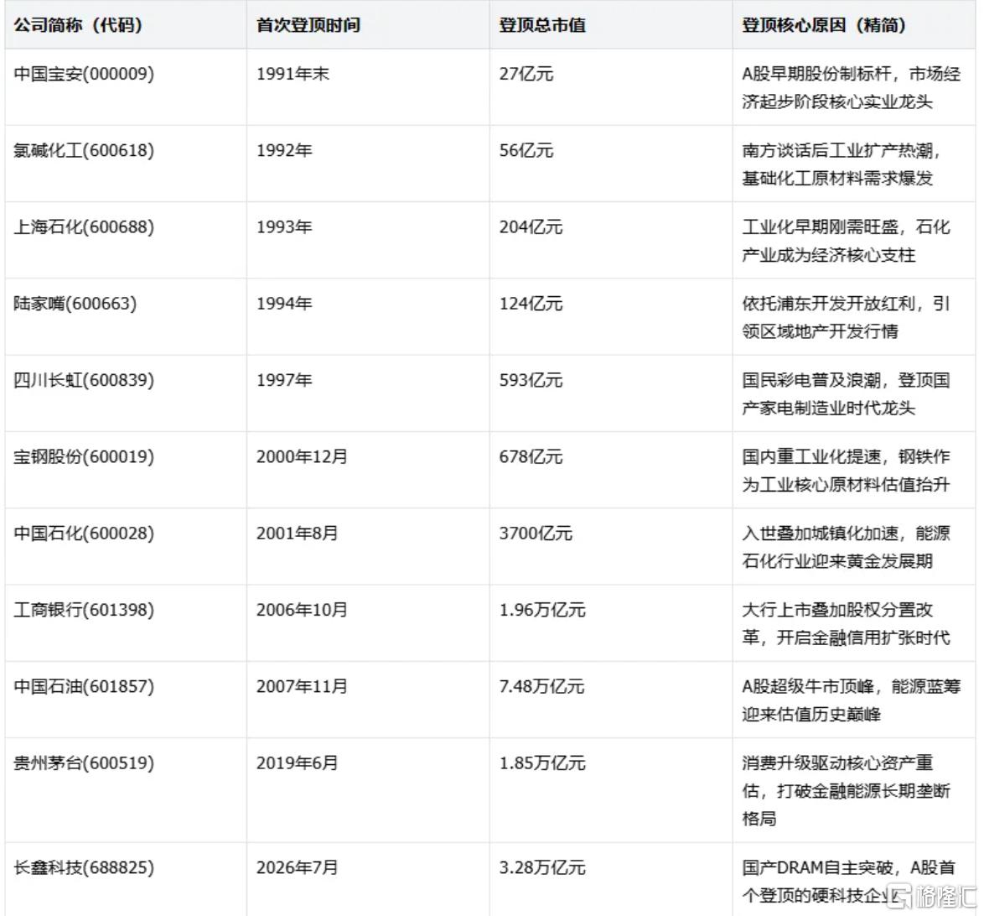The image size is (984, 916).
Task: Click the 1.96万亿元 market value
Action: (x=542, y=611)
